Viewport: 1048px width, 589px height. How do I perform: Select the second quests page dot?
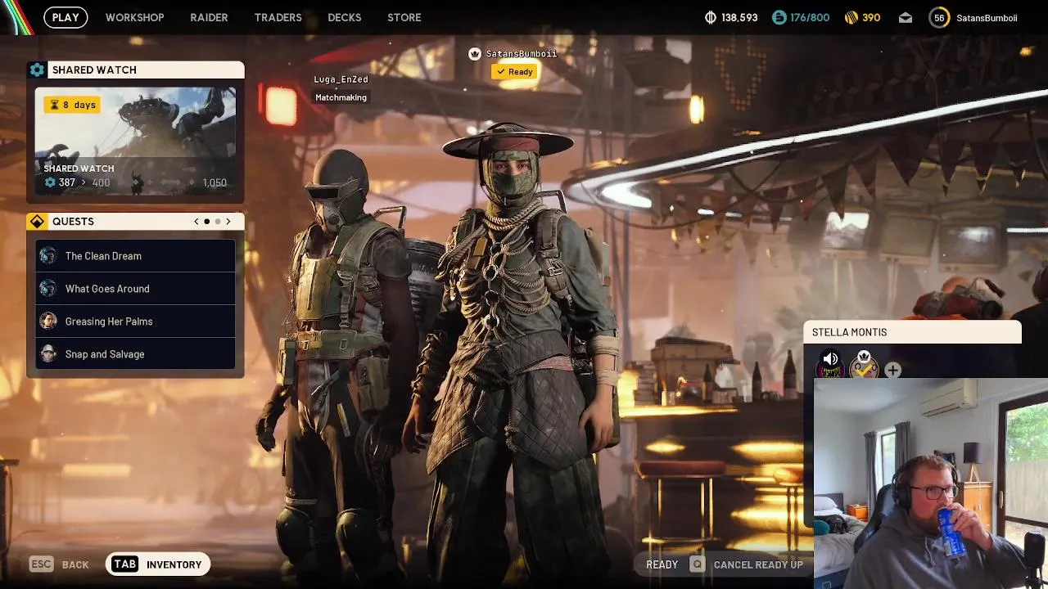[218, 222]
